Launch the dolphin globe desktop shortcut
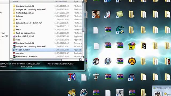Viewport: 171px width, 96px height. tap(84, 93)
